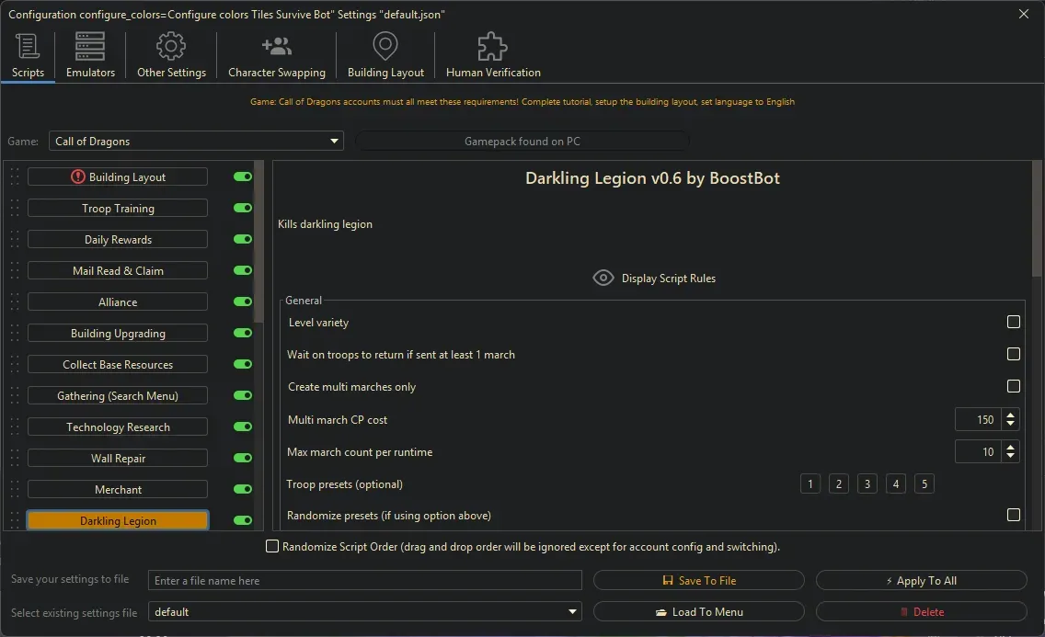Expand Multi march CP cost spinner arrow
This screenshot has width=1045, height=637.
[1010, 414]
